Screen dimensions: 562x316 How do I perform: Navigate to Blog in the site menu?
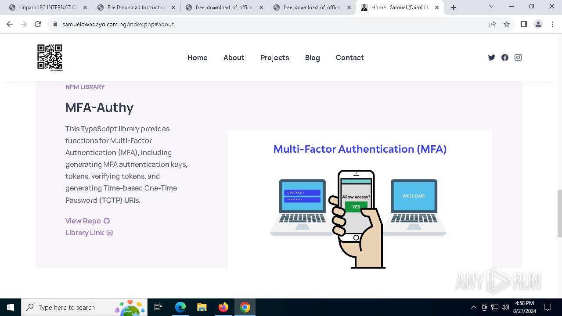(x=312, y=57)
